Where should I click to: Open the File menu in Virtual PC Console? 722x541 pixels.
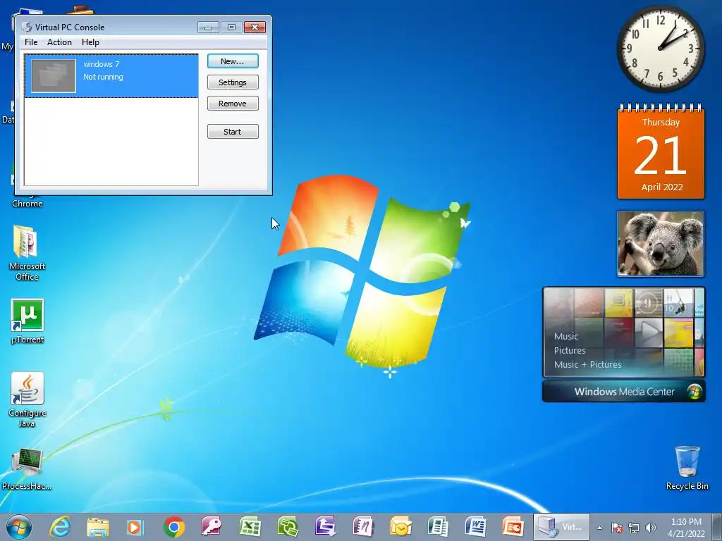31,42
